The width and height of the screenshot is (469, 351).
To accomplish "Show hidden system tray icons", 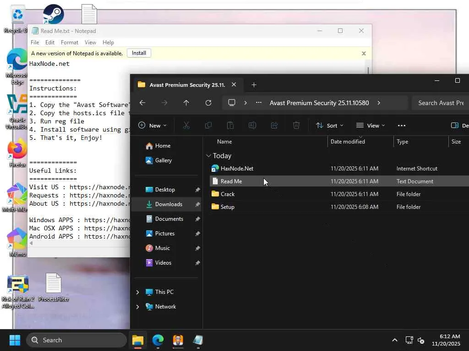I will tap(395, 340).
